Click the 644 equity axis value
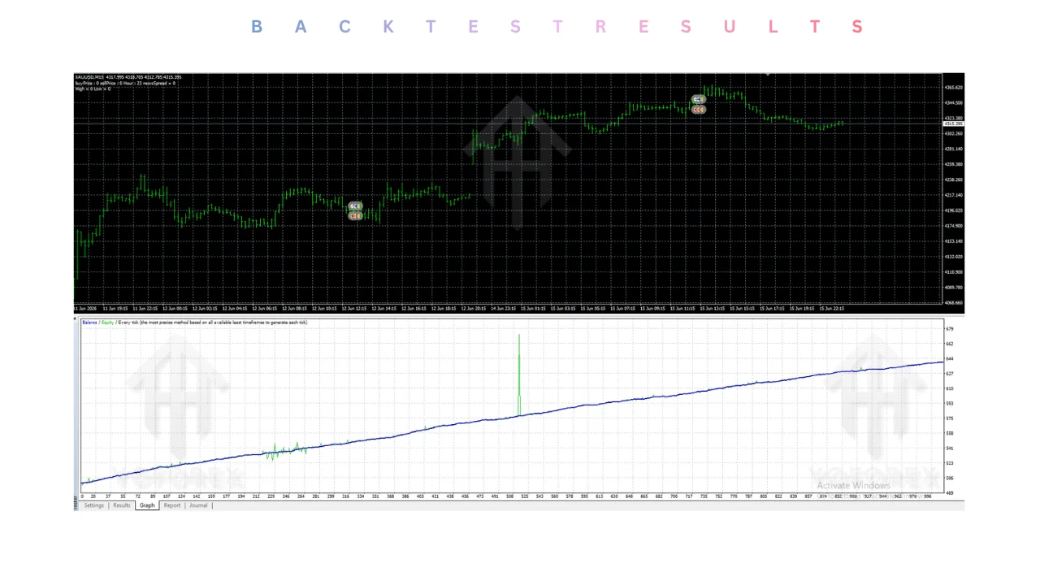Viewport: 1040px width, 585px height. (950, 358)
